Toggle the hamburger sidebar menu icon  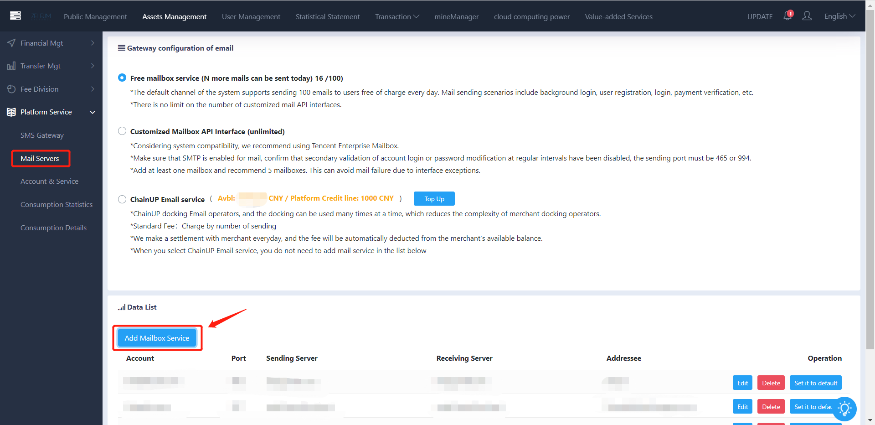[15, 16]
